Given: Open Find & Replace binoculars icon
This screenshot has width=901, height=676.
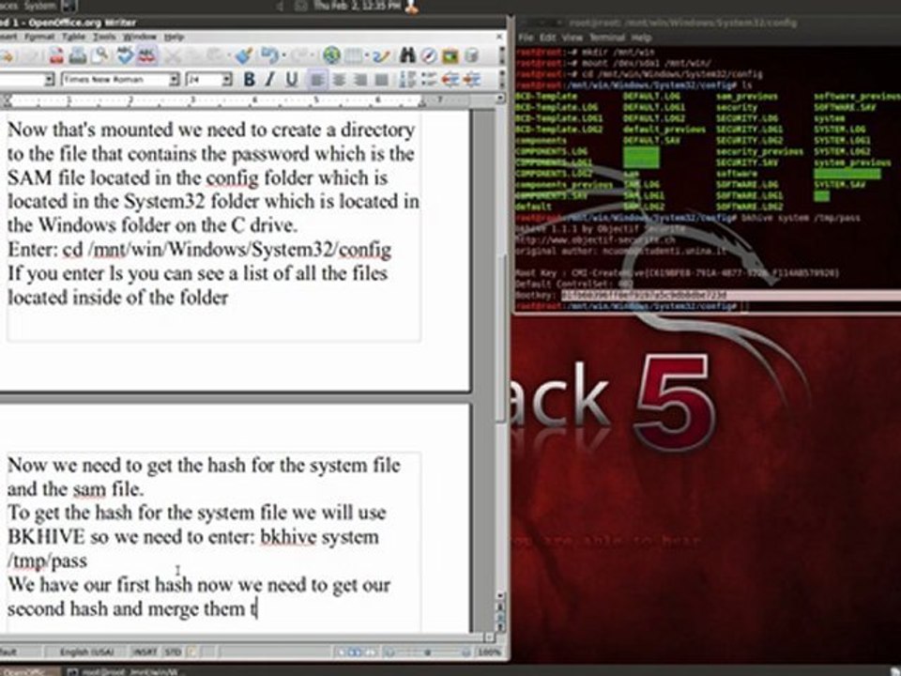Looking at the screenshot, I should click(407, 55).
